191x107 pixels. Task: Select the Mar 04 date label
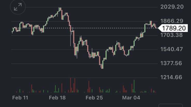[131, 97]
